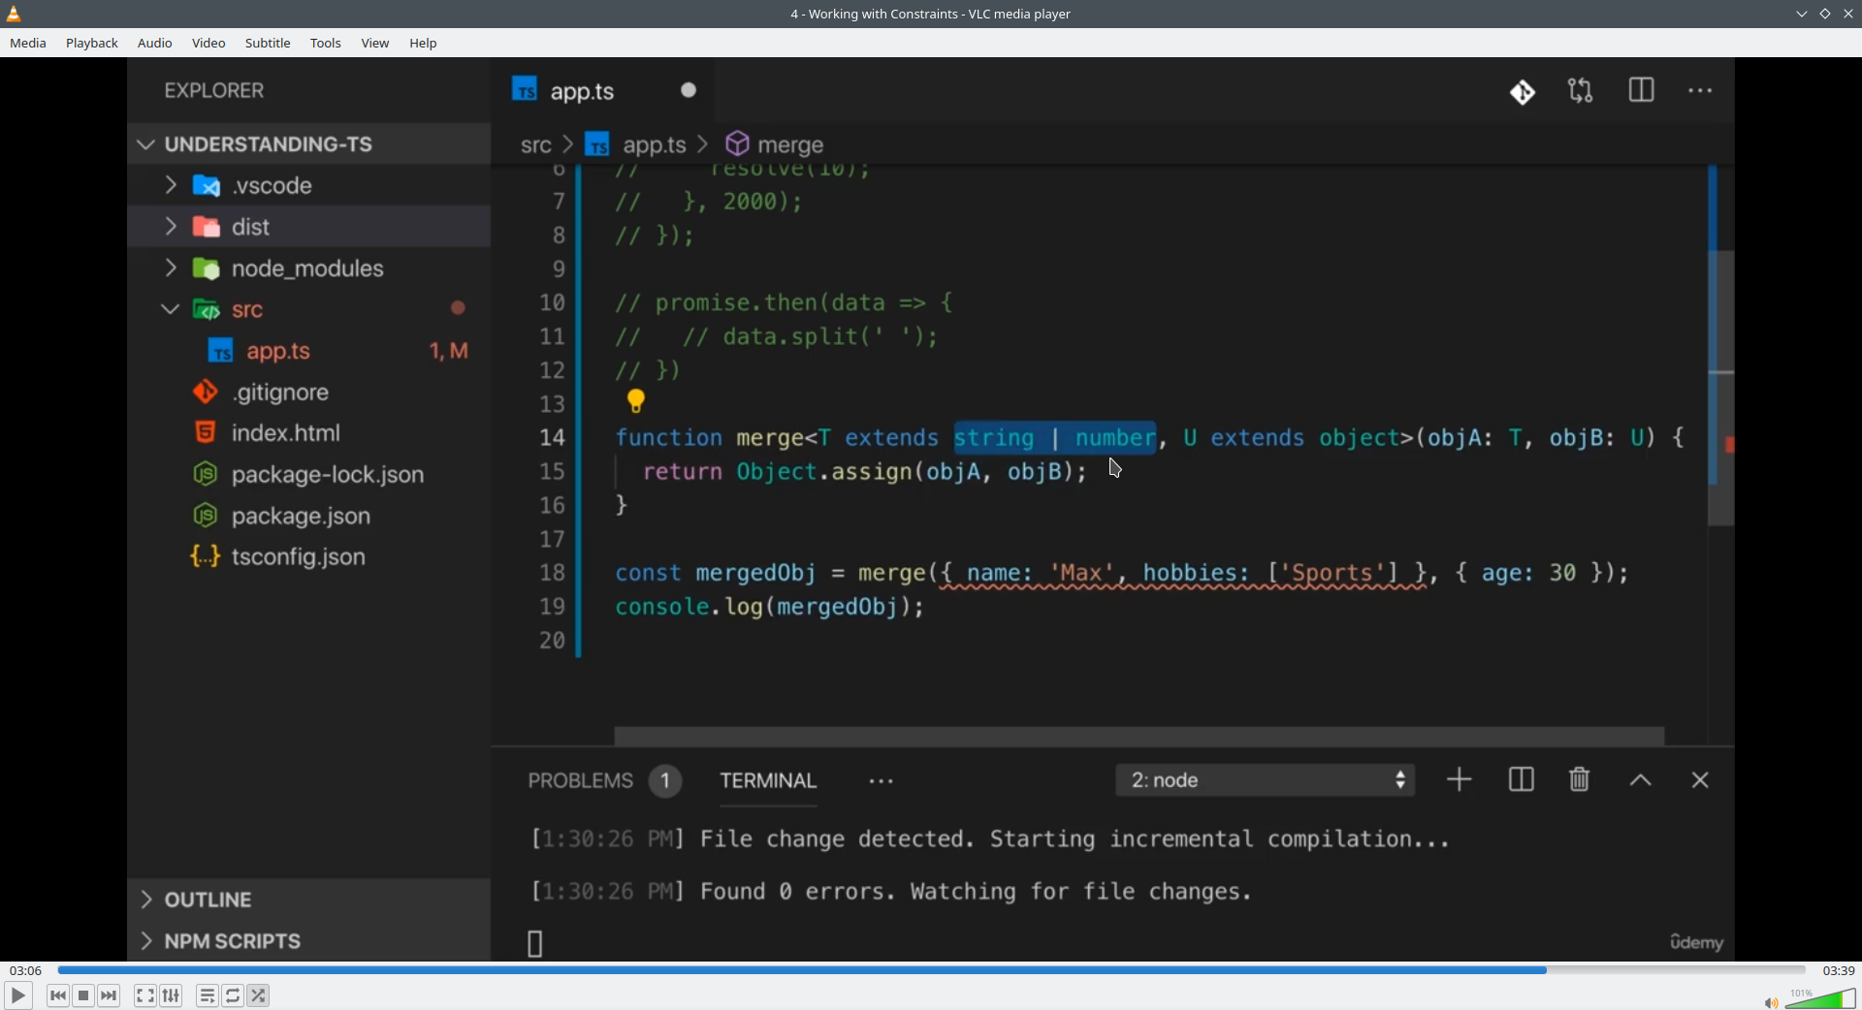1862x1010 pixels.
Task: Show the playlist view
Action: click(x=208, y=995)
